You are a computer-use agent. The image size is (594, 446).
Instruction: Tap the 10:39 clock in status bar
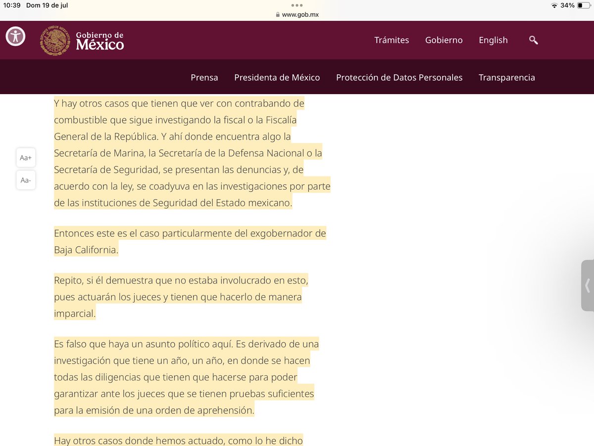click(13, 5)
